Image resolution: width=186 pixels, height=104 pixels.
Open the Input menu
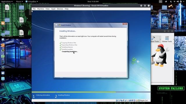(53, 9)
